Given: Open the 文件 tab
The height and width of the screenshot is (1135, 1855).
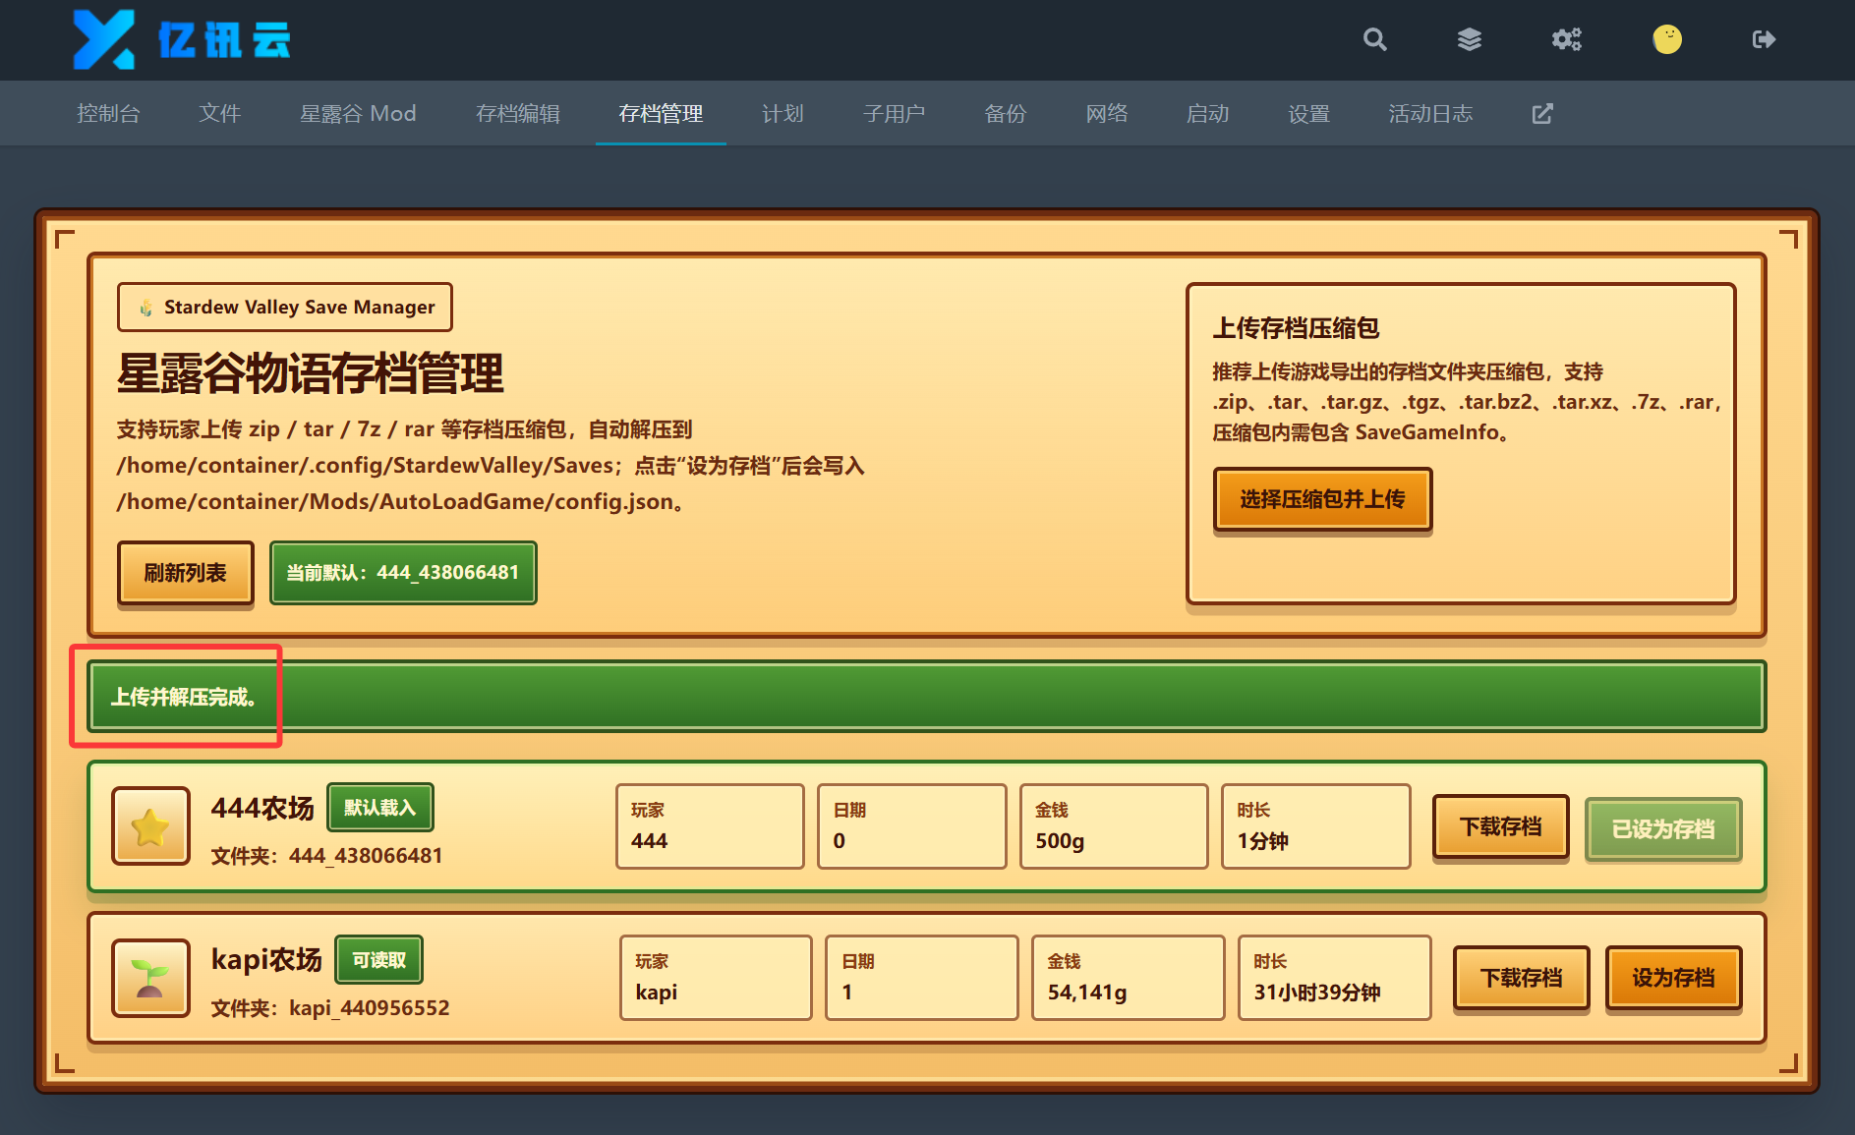Looking at the screenshot, I should pos(219,113).
